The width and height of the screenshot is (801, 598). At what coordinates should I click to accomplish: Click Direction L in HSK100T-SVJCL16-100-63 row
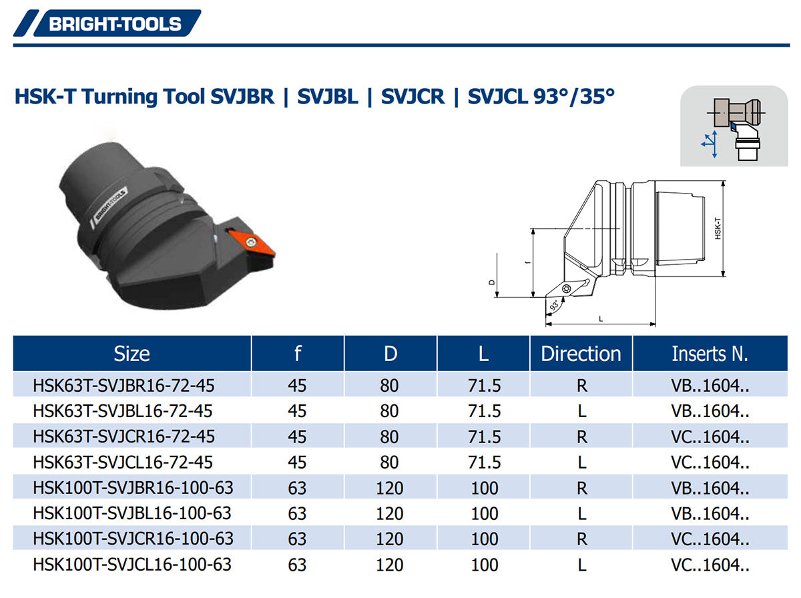[x=582, y=565]
